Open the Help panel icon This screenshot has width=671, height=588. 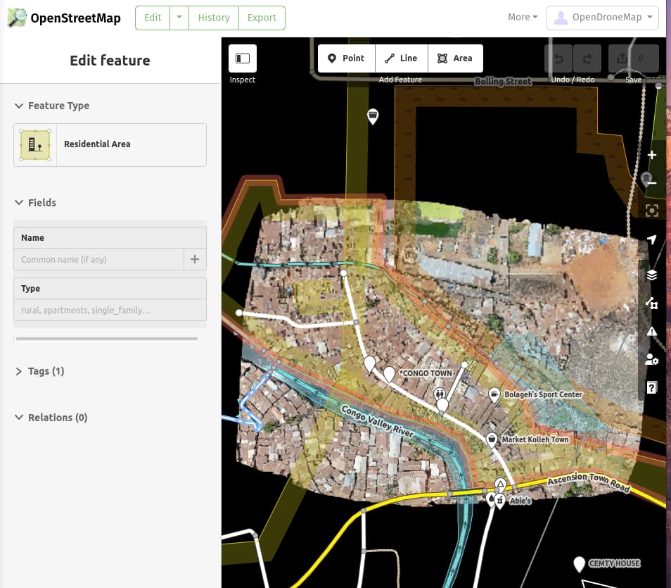651,387
